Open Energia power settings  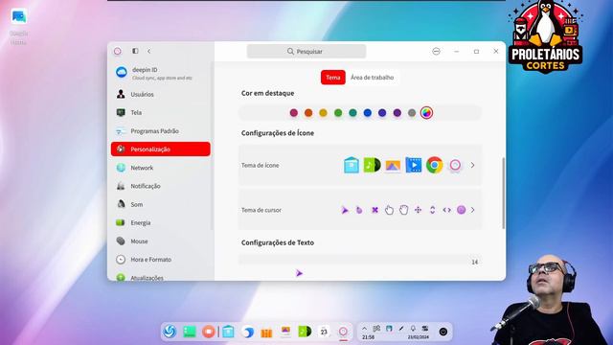tap(161, 222)
